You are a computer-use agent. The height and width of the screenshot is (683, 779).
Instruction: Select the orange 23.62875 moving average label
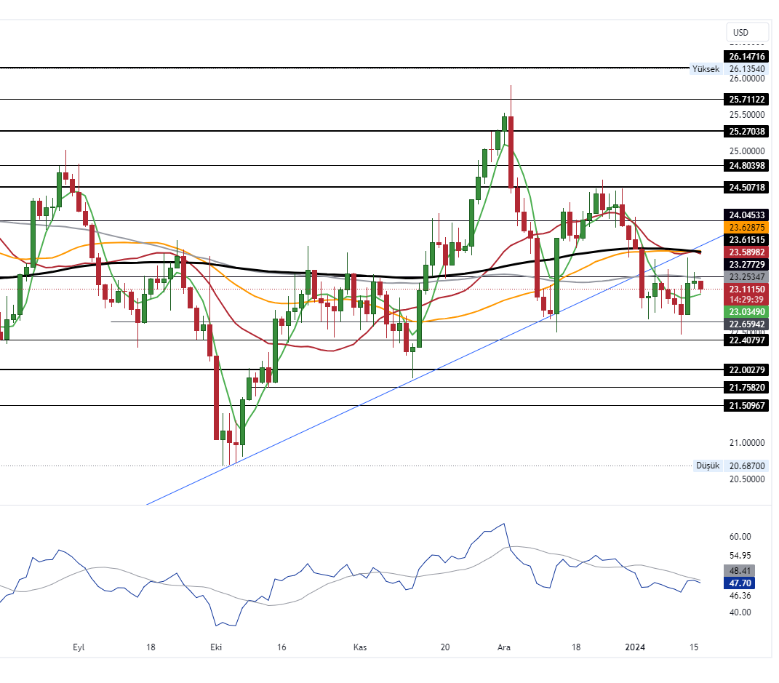746,228
